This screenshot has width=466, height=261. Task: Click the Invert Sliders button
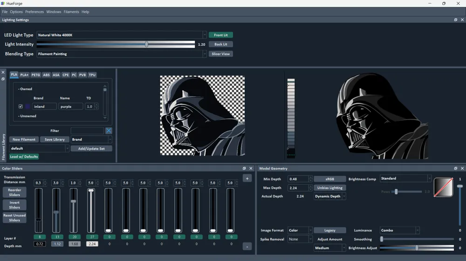pos(14,205)
